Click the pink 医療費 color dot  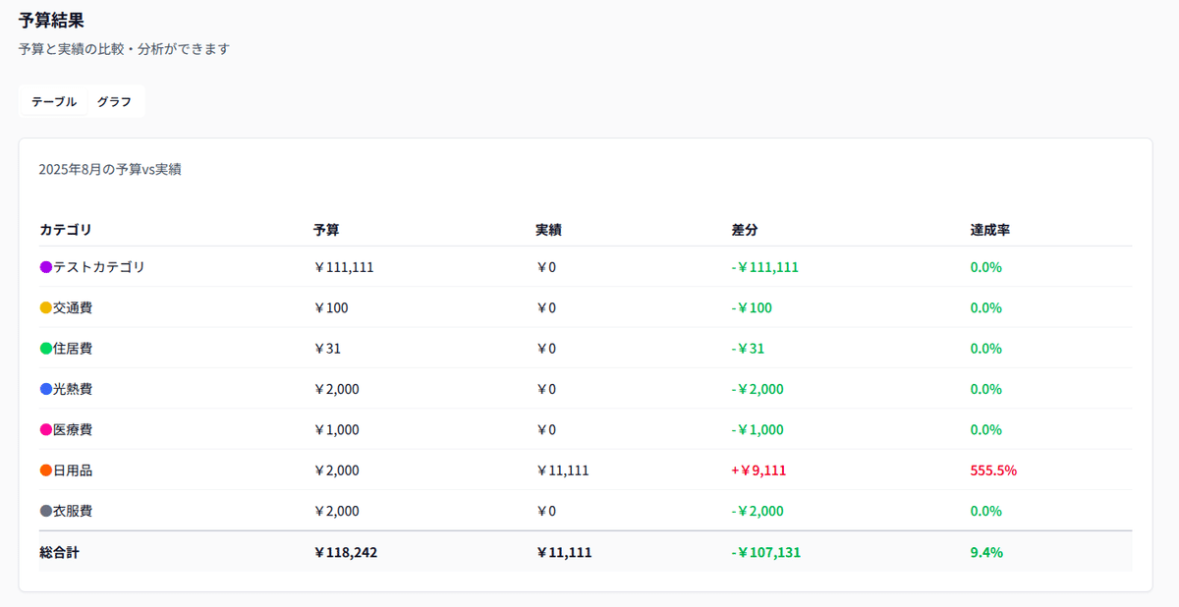click(45, 430)
